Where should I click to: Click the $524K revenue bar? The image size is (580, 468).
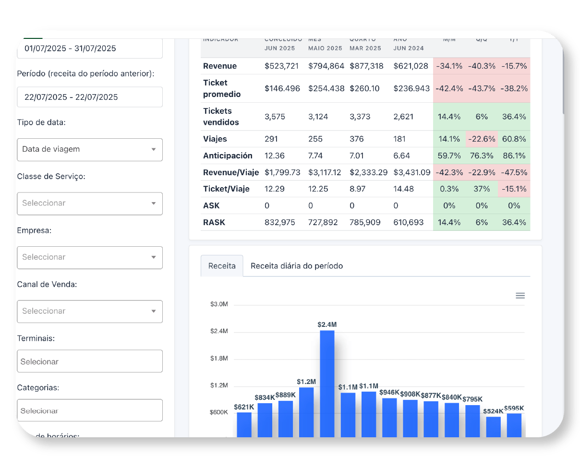pos(493,426)
